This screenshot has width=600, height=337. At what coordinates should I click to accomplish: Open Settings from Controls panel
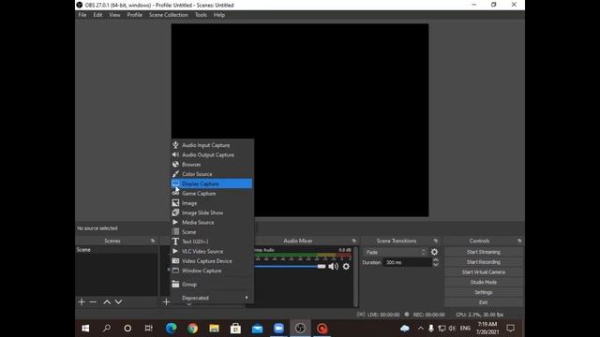pos(484,292)
